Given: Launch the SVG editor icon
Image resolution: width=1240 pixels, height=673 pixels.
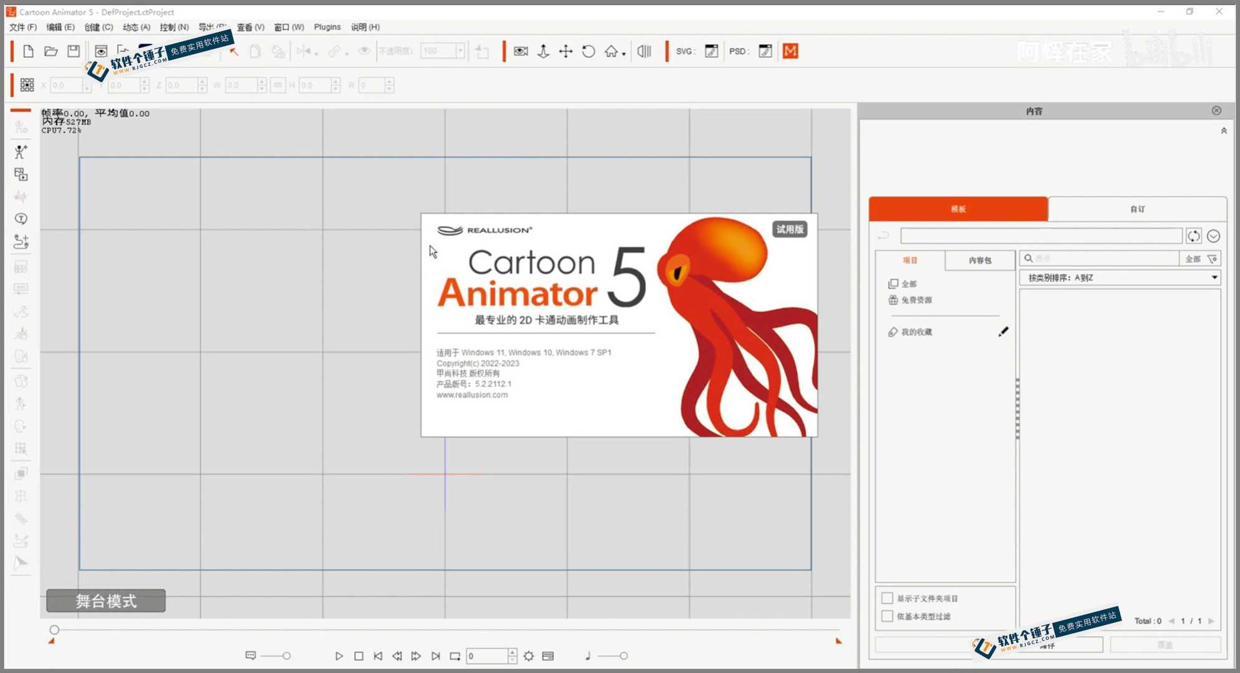Looking at the screenshot, I should [711, 51].
